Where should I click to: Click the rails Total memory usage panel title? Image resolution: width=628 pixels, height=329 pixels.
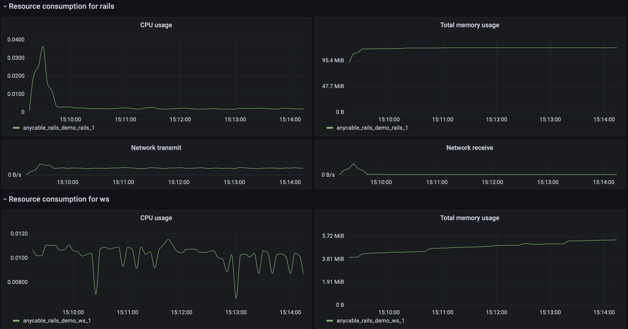tap(469, 25)
